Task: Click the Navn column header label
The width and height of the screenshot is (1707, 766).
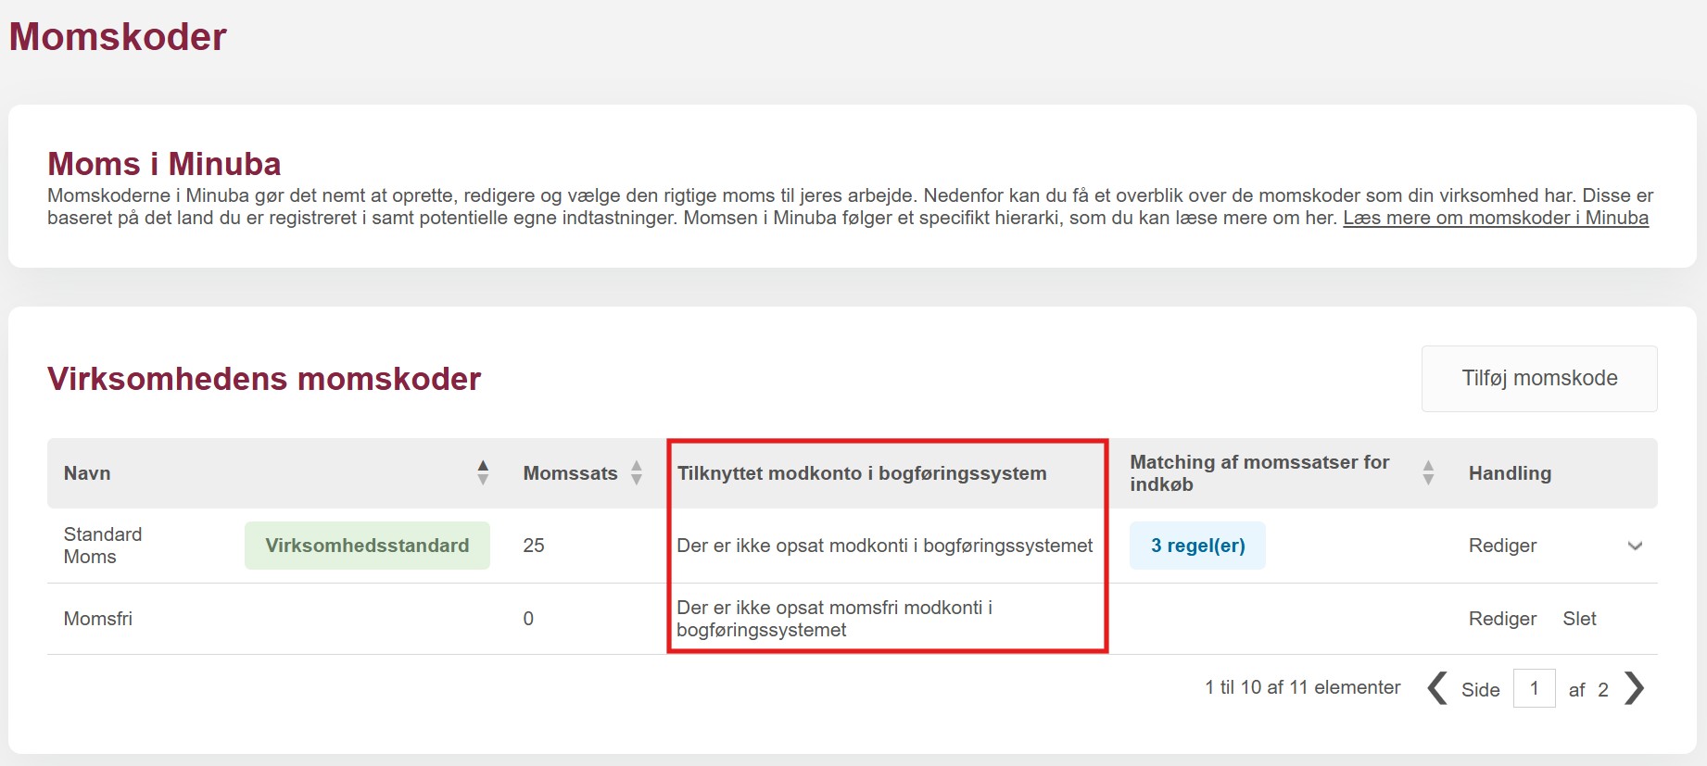Action: [87, 473]
